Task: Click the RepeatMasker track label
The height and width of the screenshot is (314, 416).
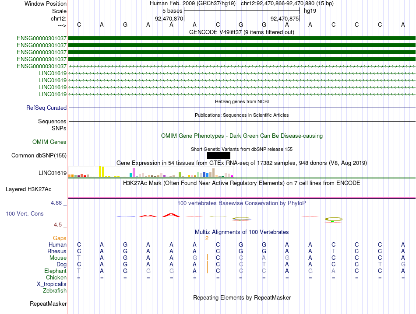Action: 48,304
